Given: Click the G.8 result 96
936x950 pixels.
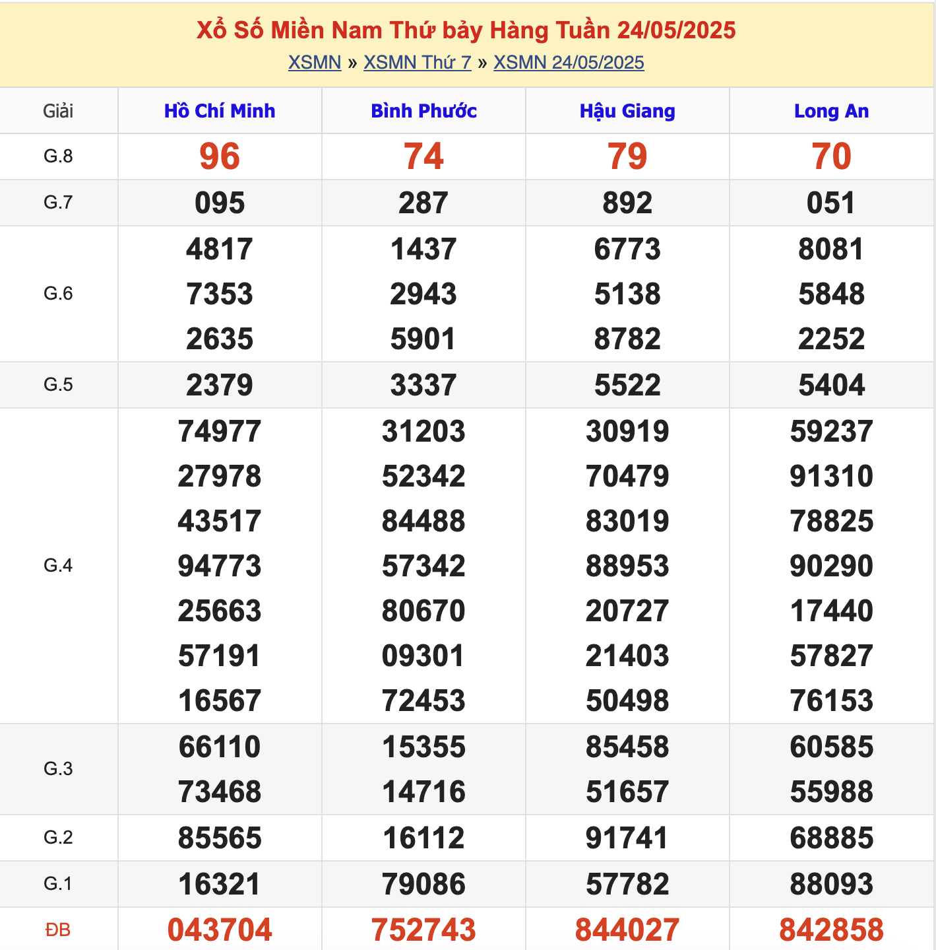Looking at the screenshot, I should (x=220, y=156).
